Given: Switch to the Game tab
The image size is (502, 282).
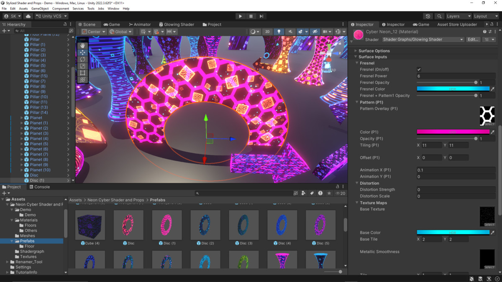Looking at the screenshot, I should [x=112, y=25].
